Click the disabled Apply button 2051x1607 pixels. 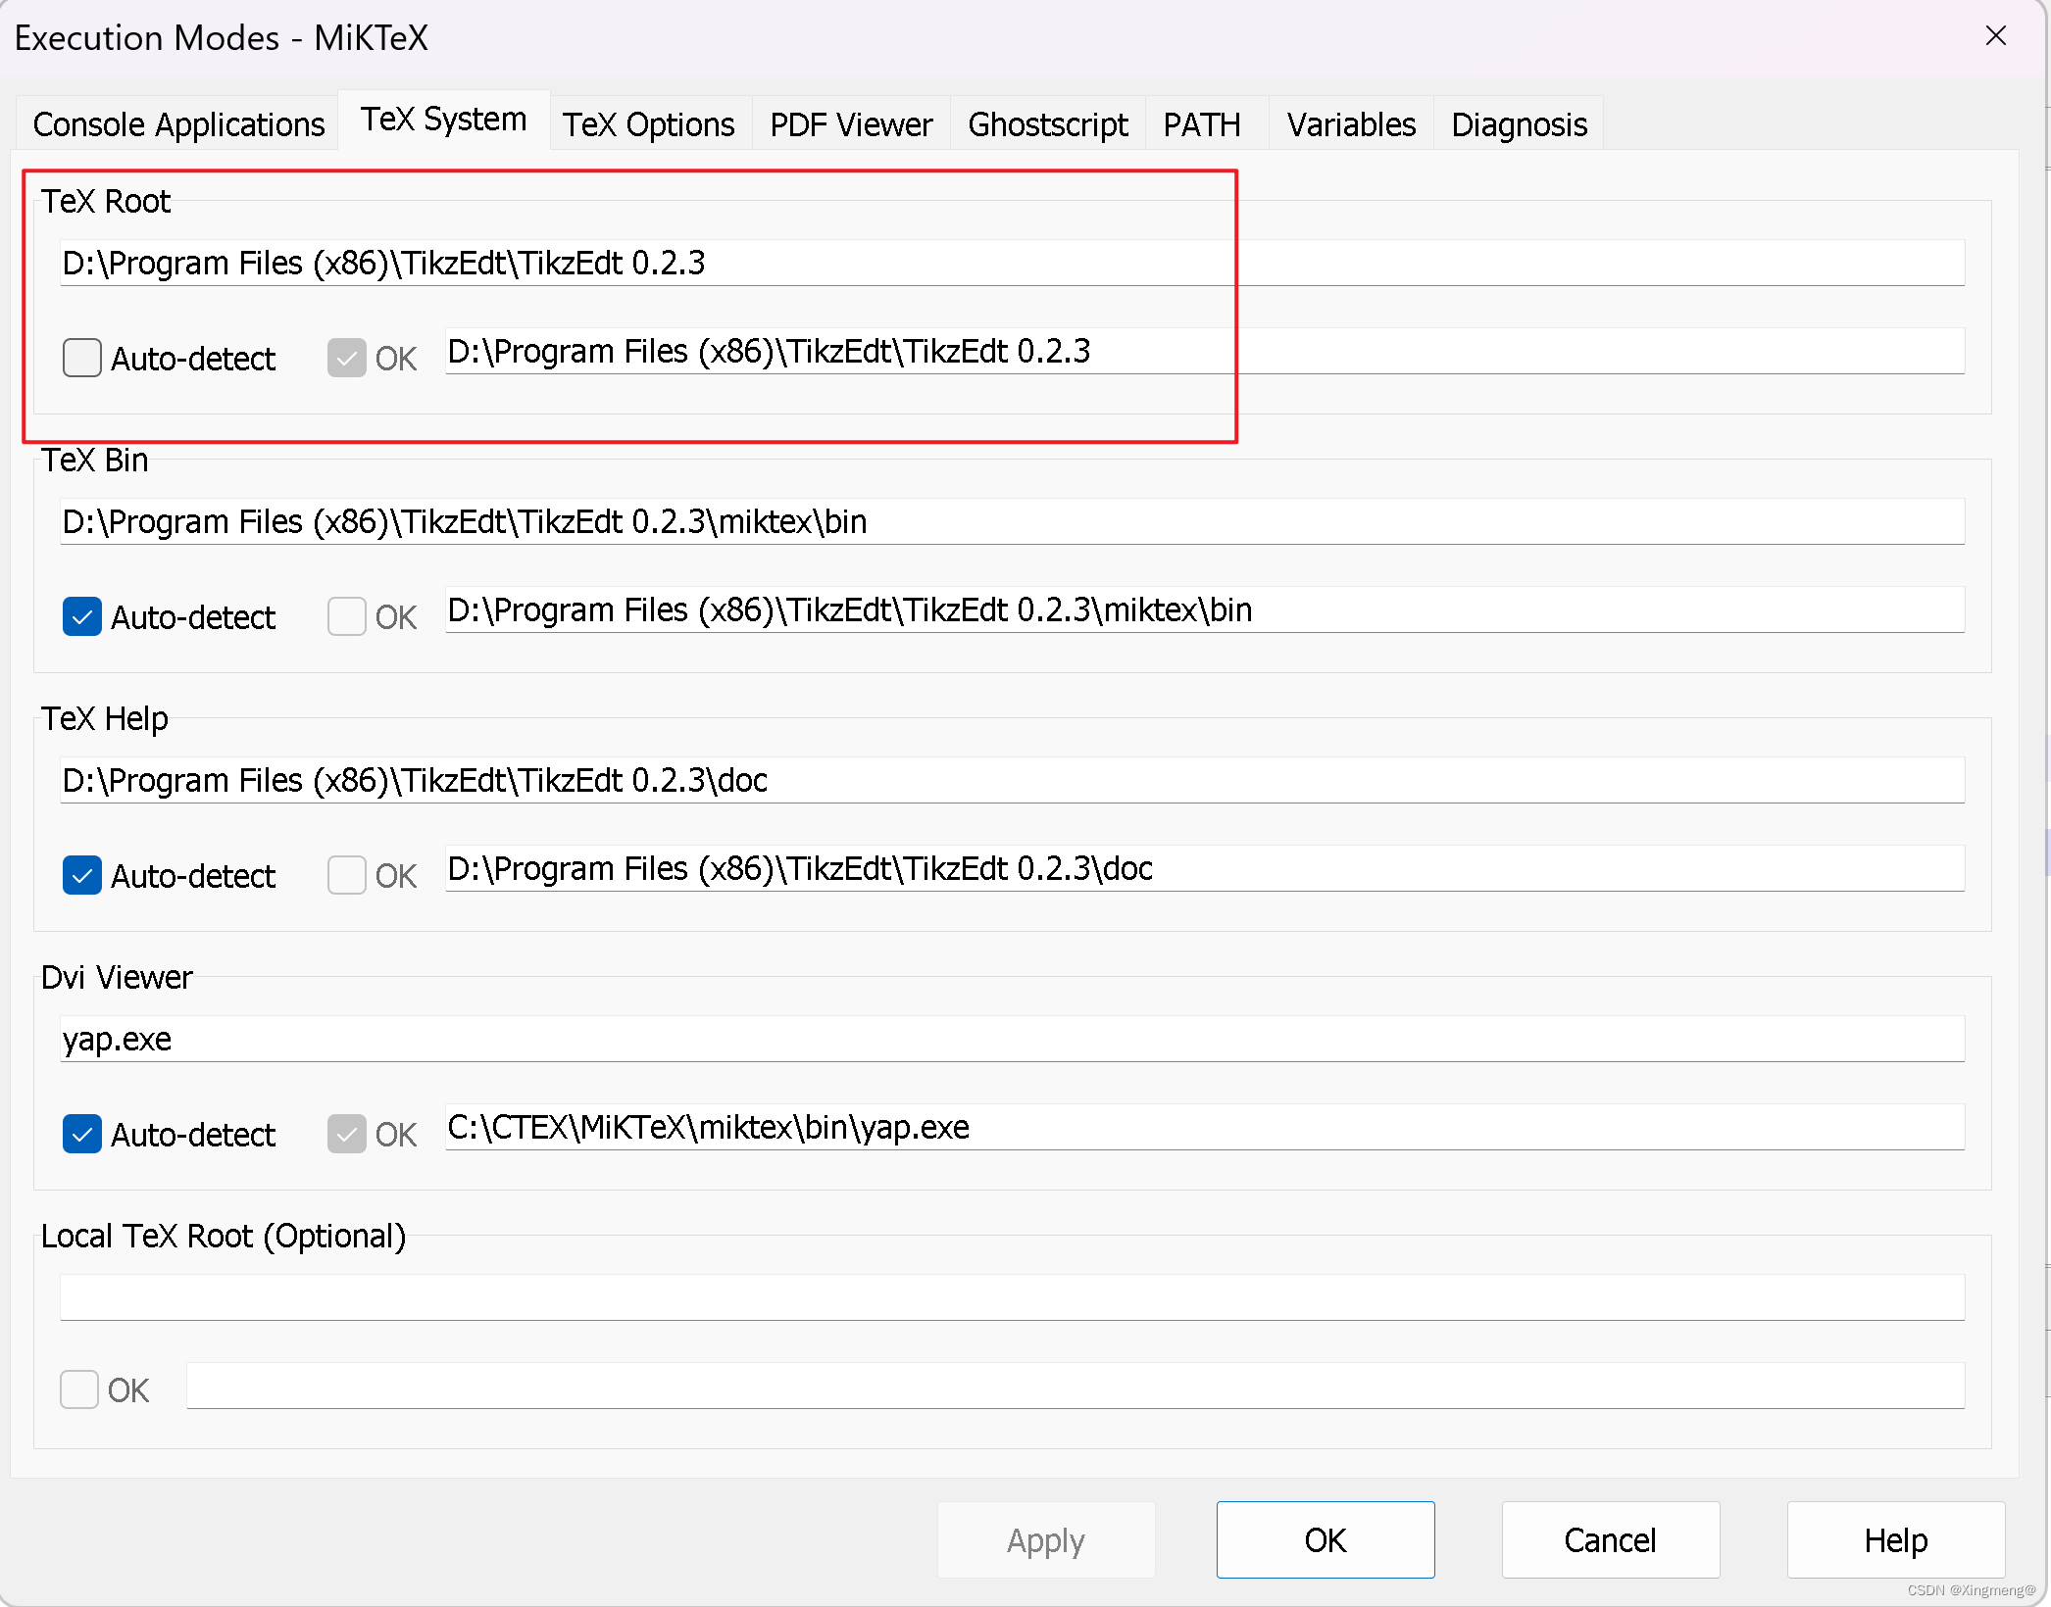pyautogui.click(x=1046, y=1540)
